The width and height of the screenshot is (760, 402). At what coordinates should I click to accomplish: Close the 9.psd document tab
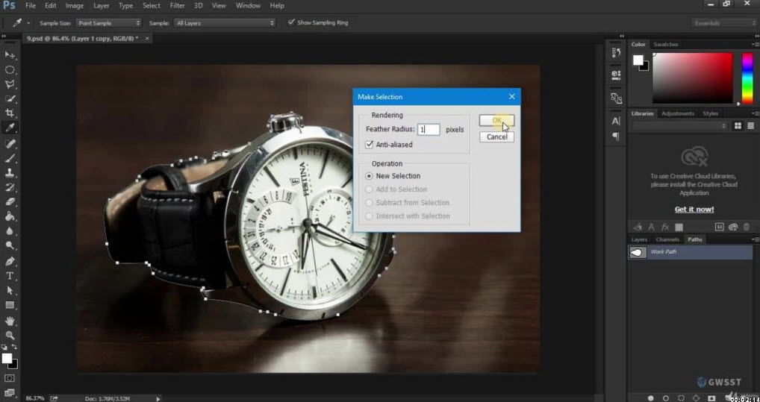point(147,38)
